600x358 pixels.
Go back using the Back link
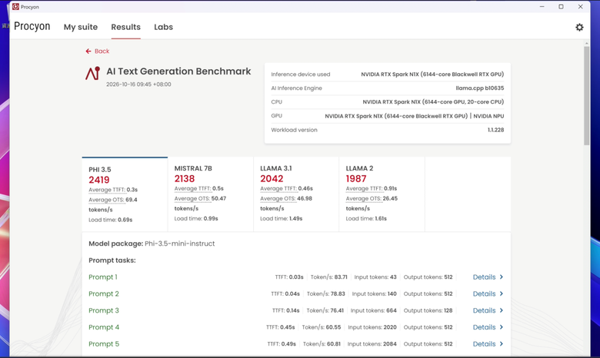102,51
